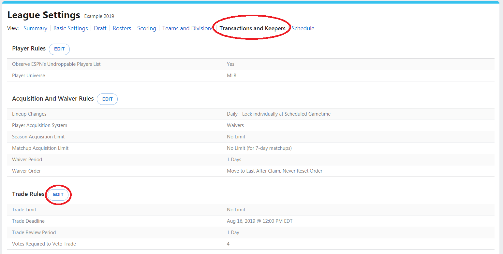Click the 'Example 2019' league name
Image resolution: width=503 pixels, height=254 pixels.
pyautogui.click(x=99, y=16)
